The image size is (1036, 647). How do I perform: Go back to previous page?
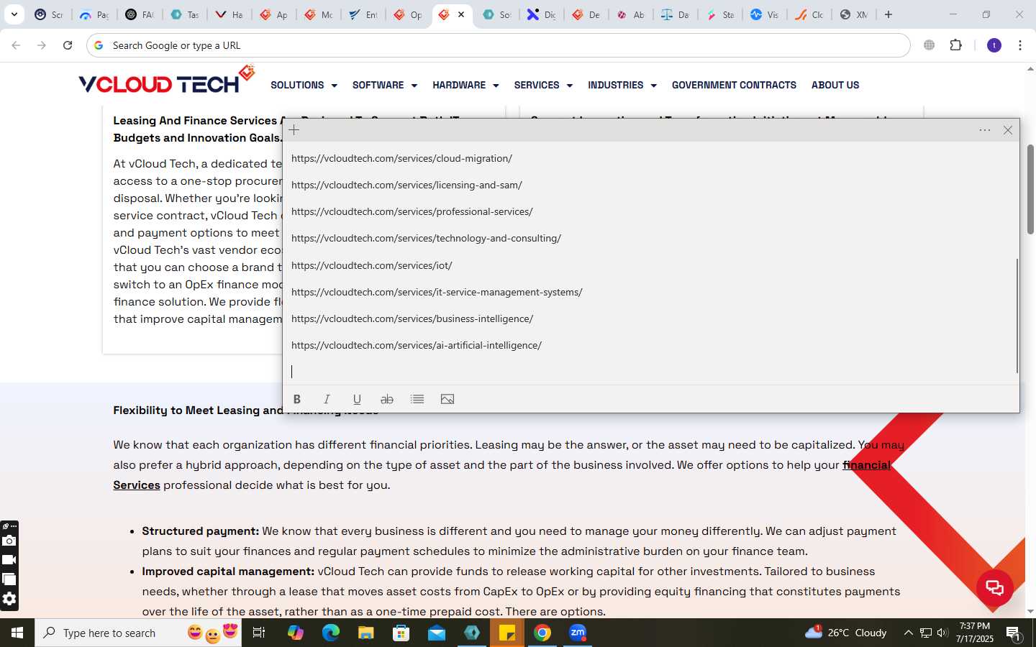pyautogui.click(x=16, y=45)
